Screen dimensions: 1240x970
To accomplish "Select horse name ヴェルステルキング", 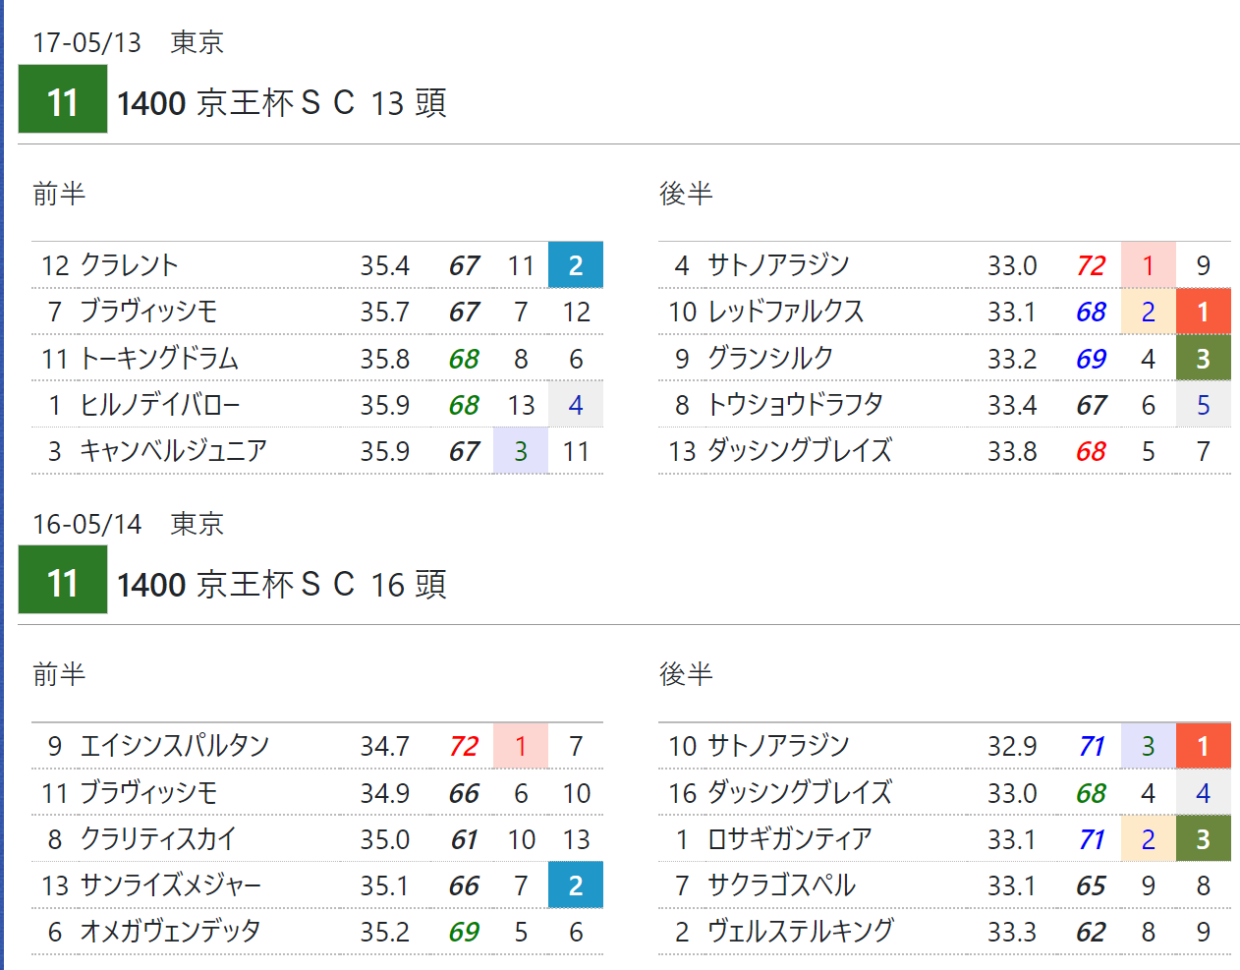I will [801, 932].
